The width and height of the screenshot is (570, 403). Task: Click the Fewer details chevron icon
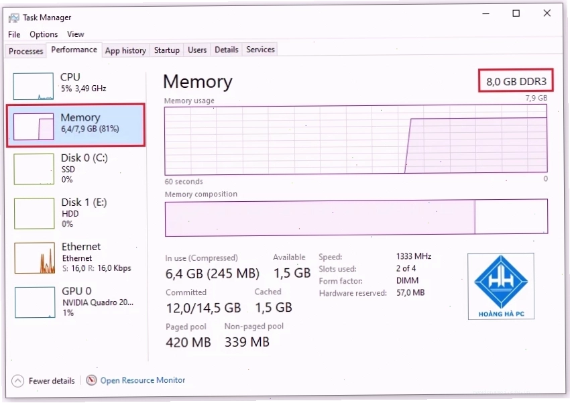point(18,381)
